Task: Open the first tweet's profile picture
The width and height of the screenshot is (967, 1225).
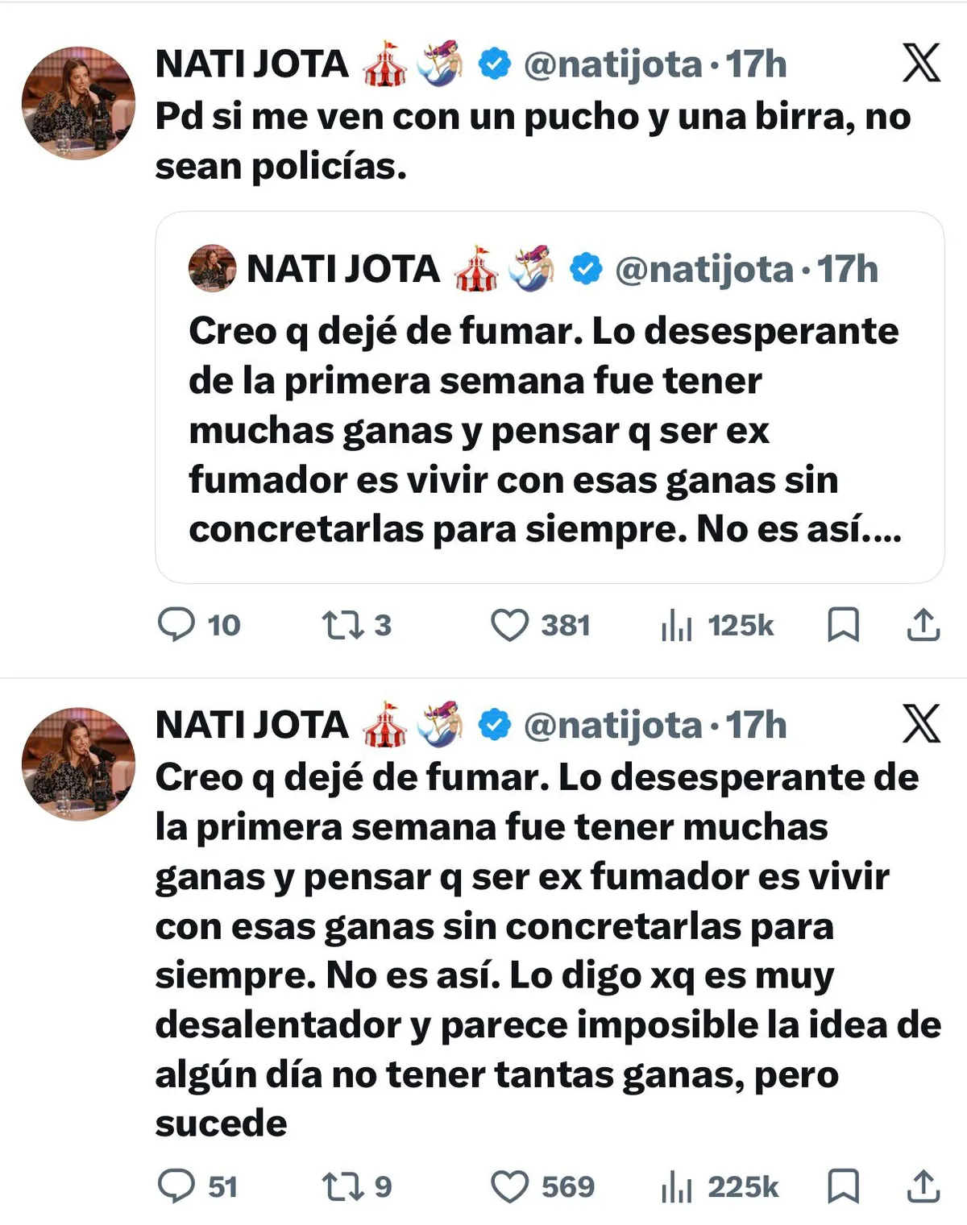Action: 78,103
